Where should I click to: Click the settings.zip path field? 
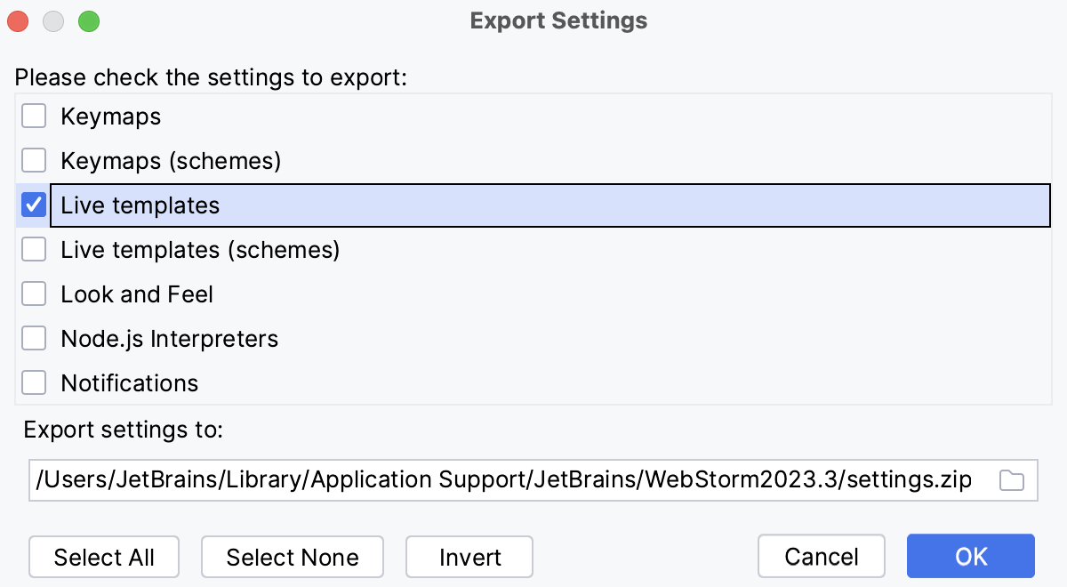click(x=498, y=479)
